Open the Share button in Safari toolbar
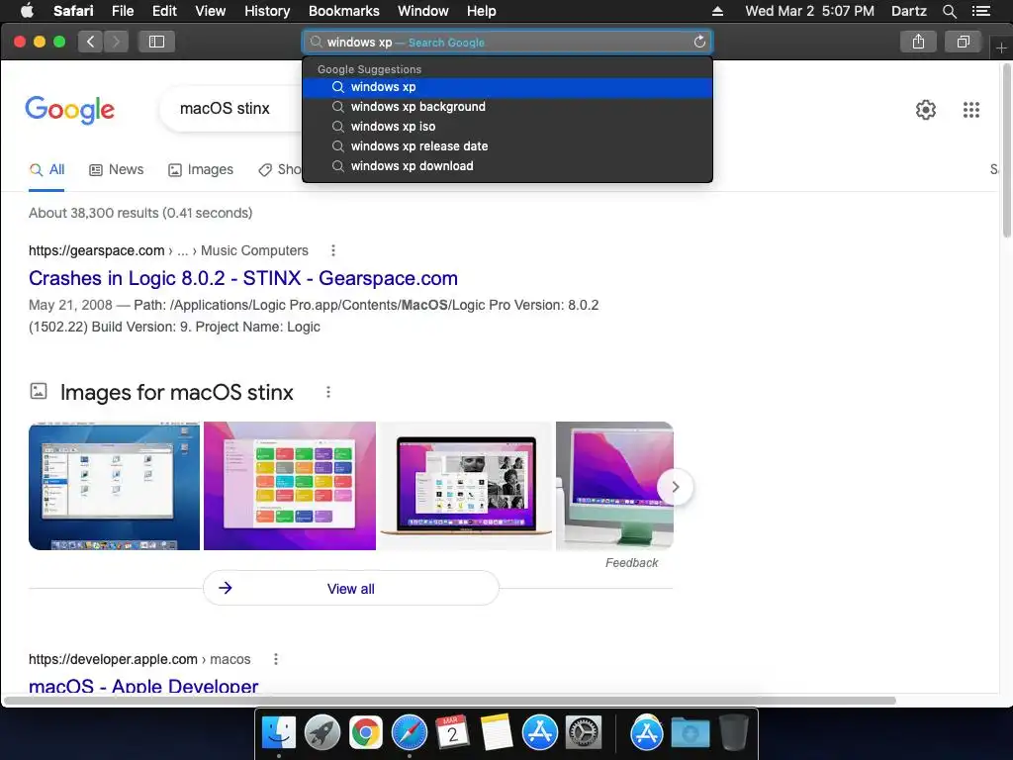Viewport: 1013px width, 760px height. point(918,42)
